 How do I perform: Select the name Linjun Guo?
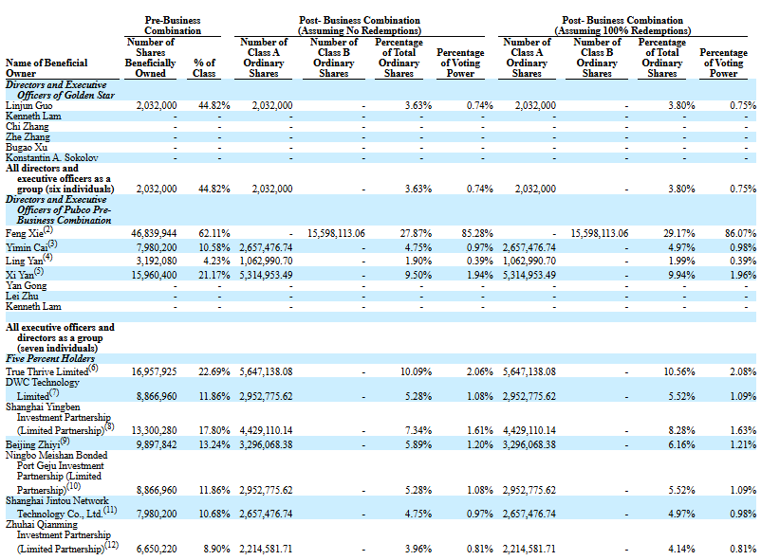(x=28, y=106)
